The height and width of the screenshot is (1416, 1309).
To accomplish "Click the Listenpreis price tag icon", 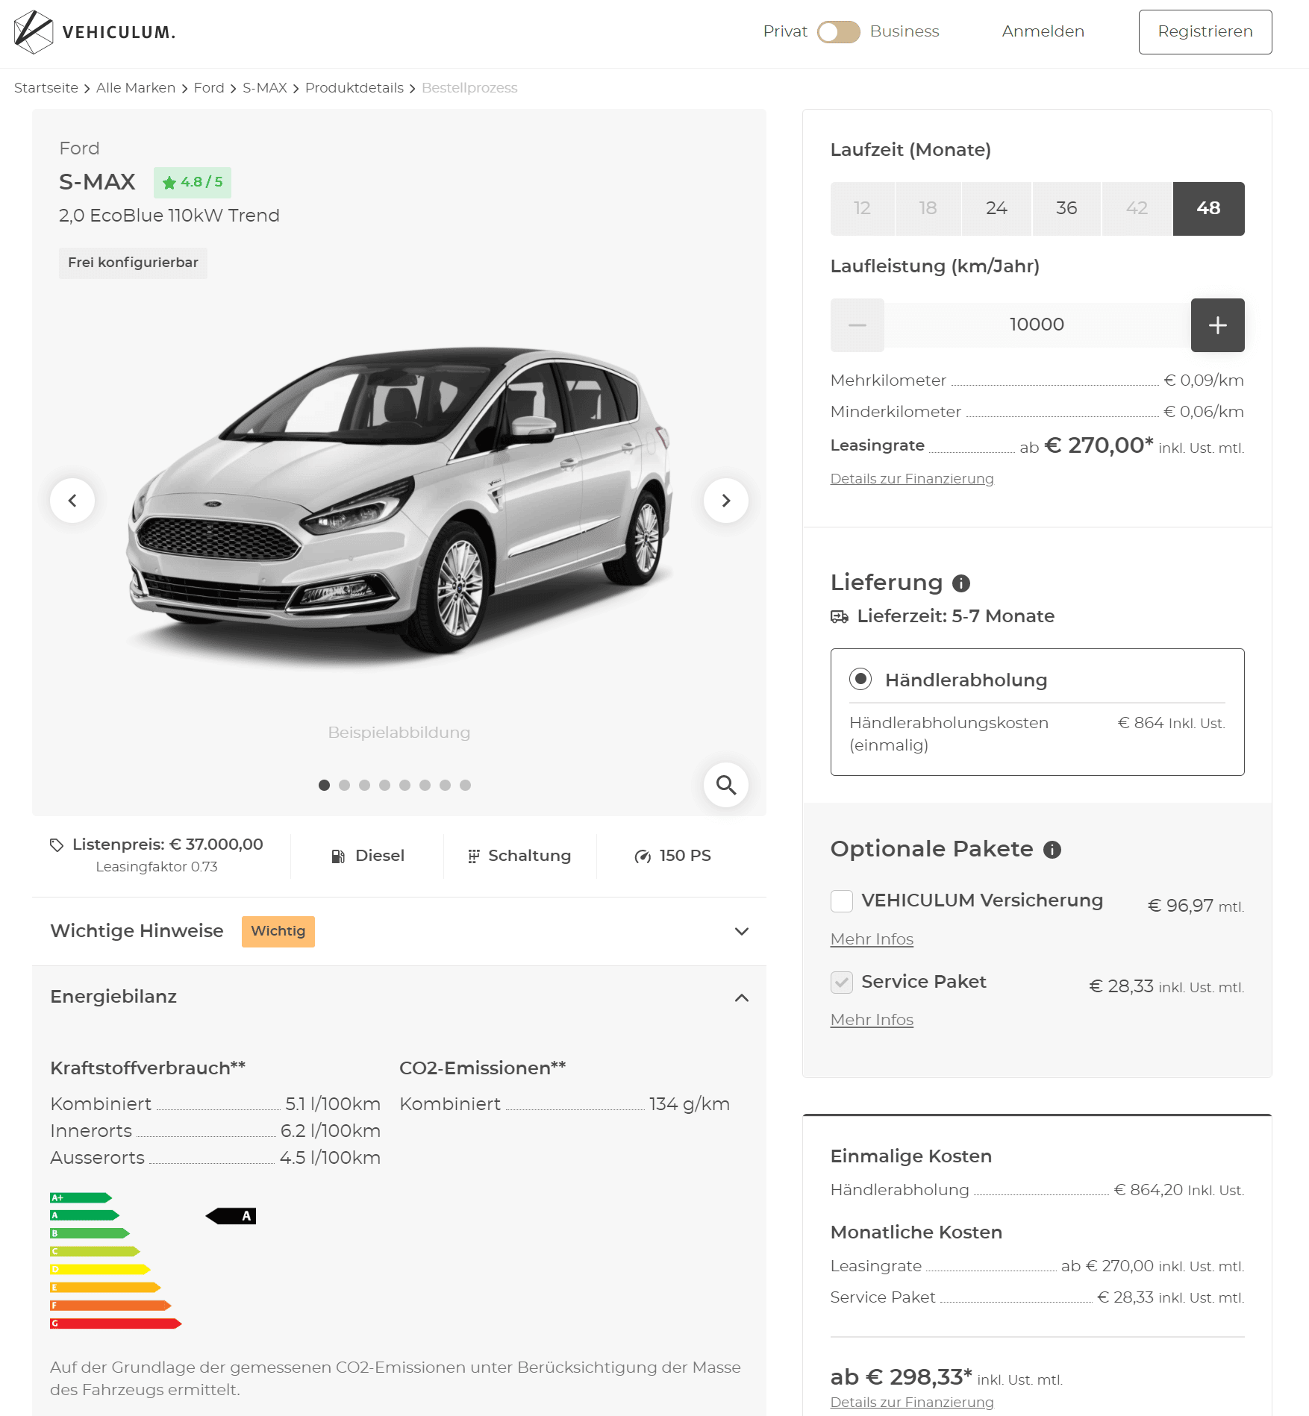I will [x=57, y=845].
